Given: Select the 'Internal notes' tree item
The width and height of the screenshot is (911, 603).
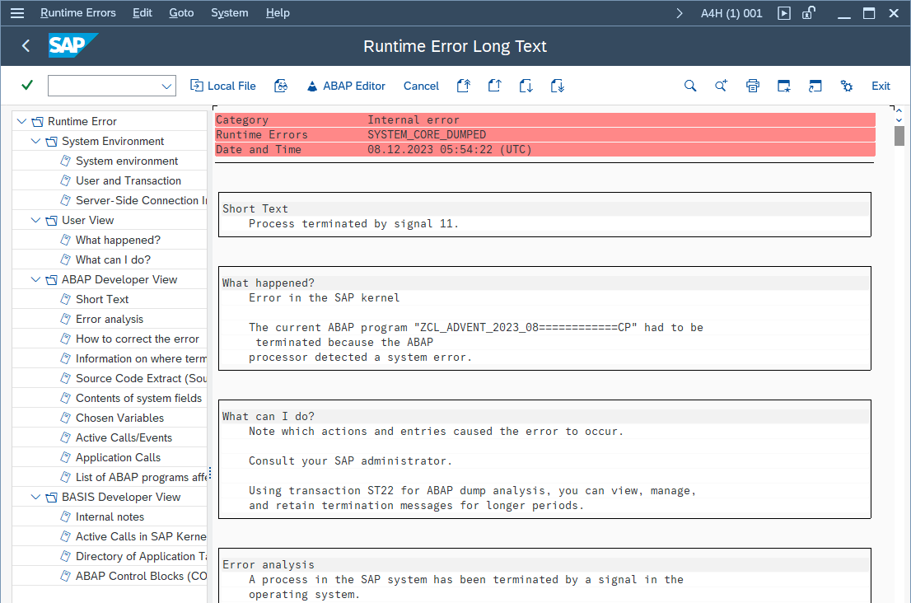Looking at the screenshot, I should click(110, 517).
